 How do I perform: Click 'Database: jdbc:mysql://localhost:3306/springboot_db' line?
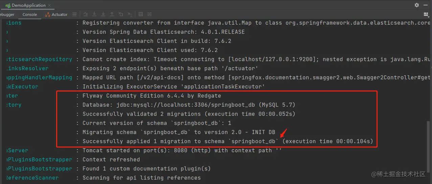(x=189, y=105)
